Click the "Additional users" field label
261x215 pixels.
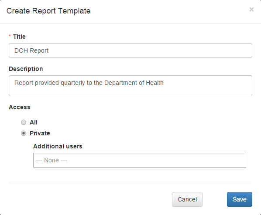(x=58, y=146)
